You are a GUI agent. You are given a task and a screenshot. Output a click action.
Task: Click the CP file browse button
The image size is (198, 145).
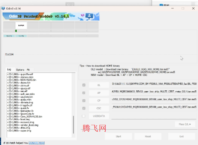click(99, 101)
